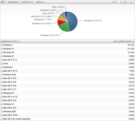
Task: Toggle the Mac OS X 10.12 checkbox
Action: (x=2, y=97)
